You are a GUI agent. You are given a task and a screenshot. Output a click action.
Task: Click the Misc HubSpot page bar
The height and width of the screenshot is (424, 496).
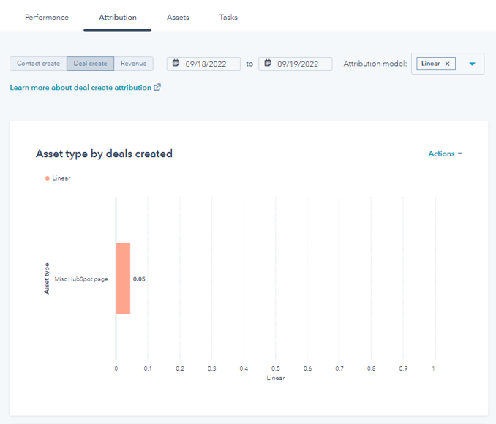tap(123, 279)
